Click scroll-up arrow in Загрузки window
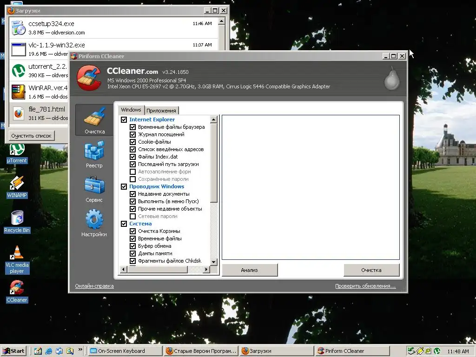The width and height of the screenshot is (476, 357). click(222, 21)
